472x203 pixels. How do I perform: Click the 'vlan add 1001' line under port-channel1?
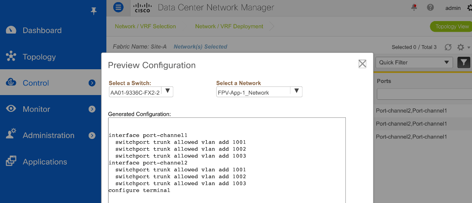click(180, 142)
